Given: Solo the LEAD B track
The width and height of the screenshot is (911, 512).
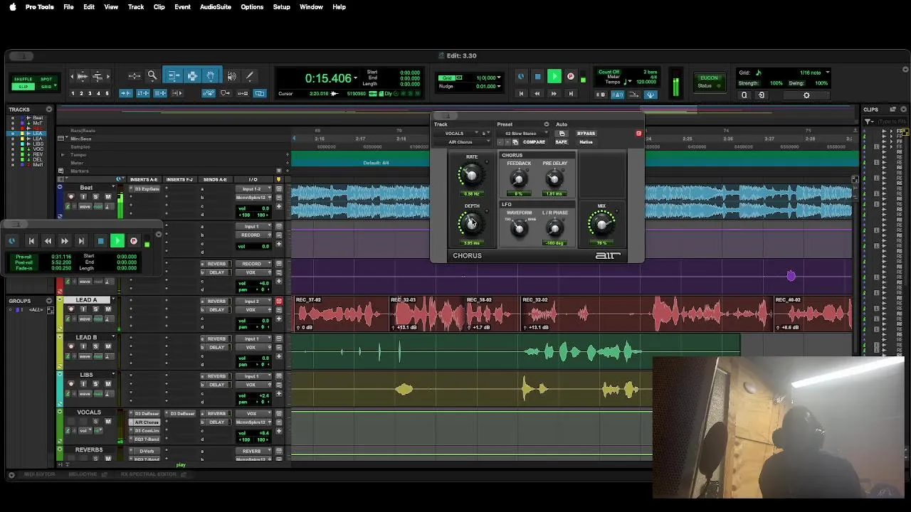Looking at the screenshot, I should (x=95, y=346).
